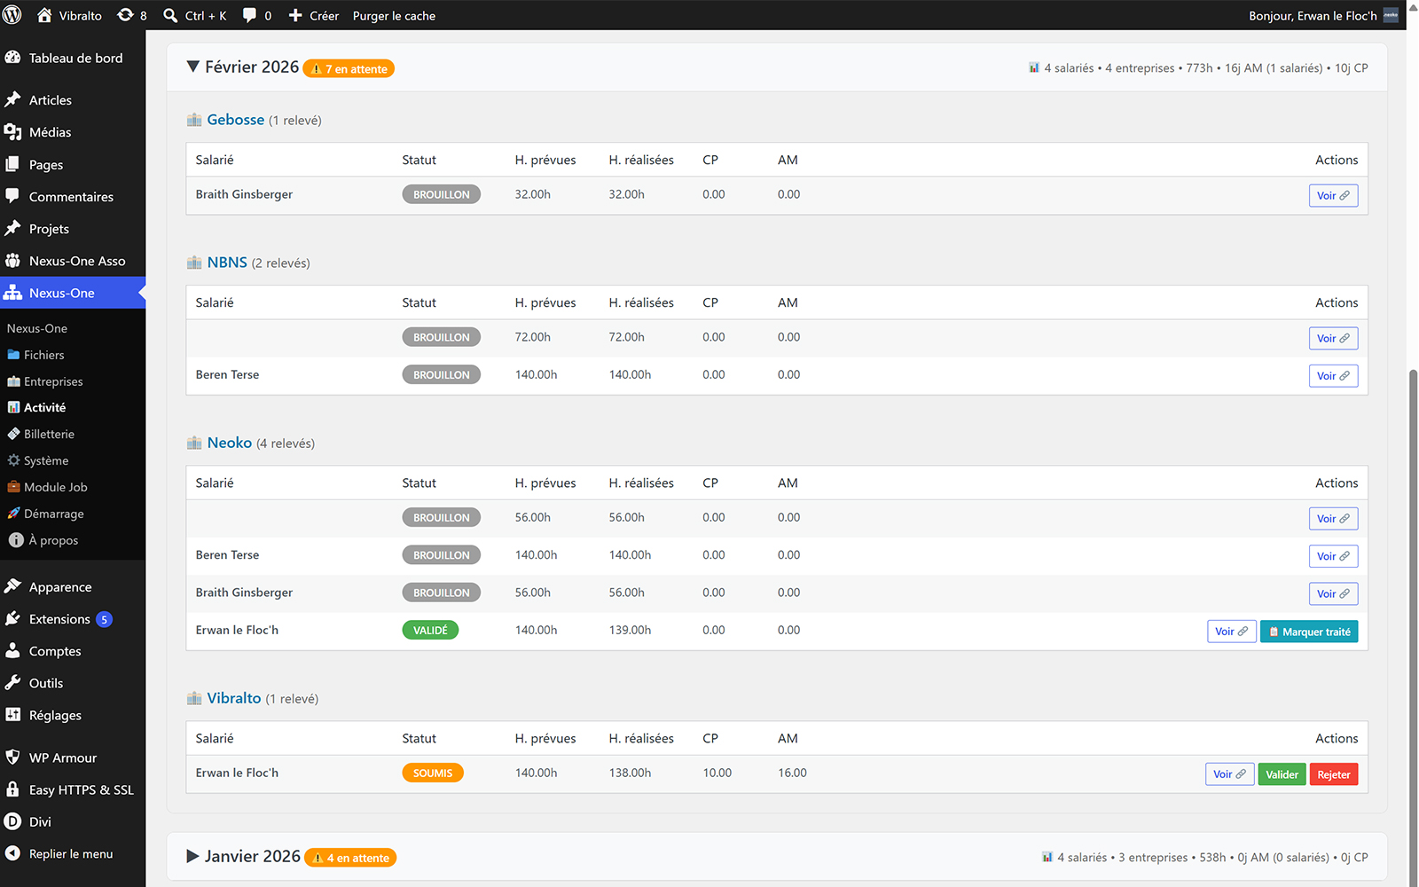
Task: Click the Entreprises building icon in submenu
Action: click(x=13, y=381)
